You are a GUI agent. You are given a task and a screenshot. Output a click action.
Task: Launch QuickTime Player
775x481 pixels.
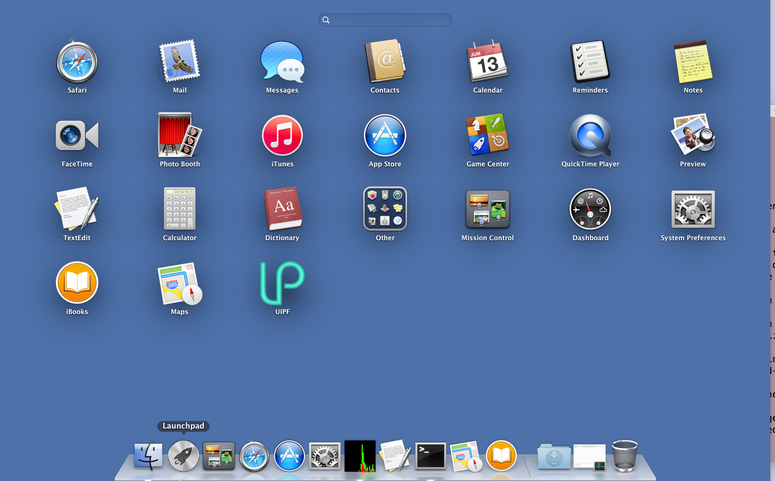click(590, 135)
